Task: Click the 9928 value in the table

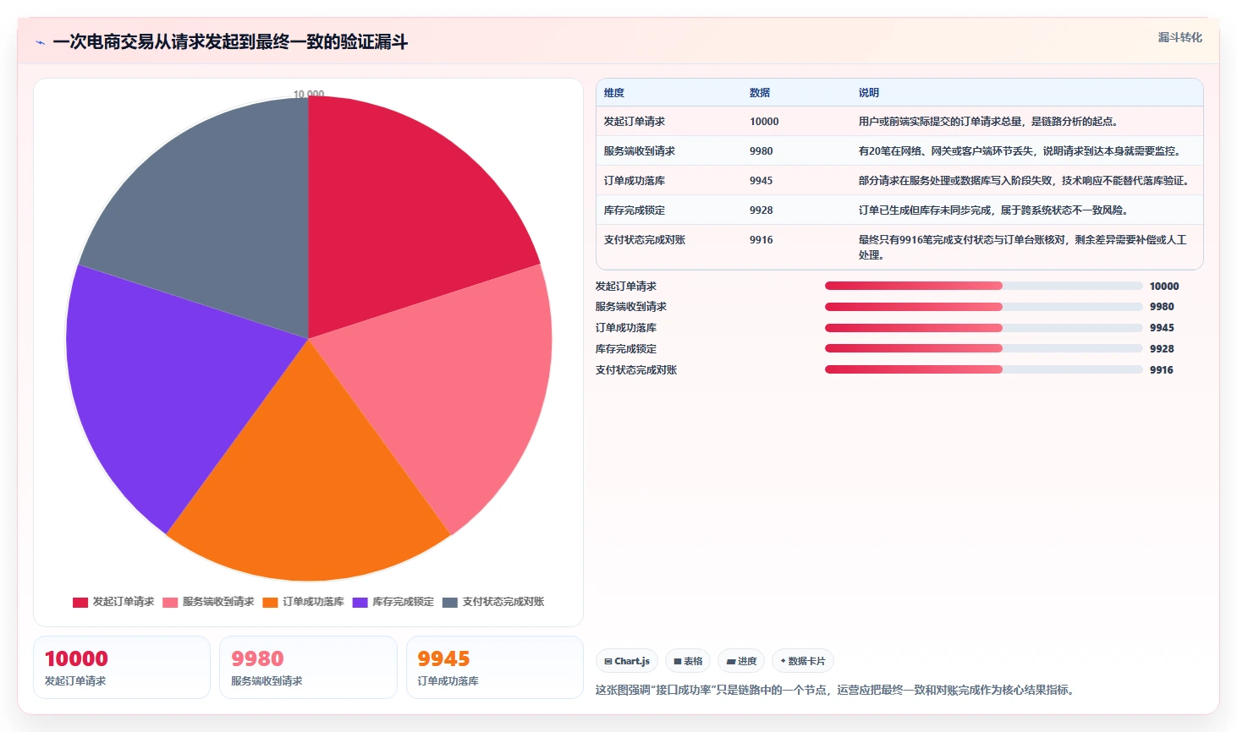Action: pyautogui.click(x=761, y=210)
